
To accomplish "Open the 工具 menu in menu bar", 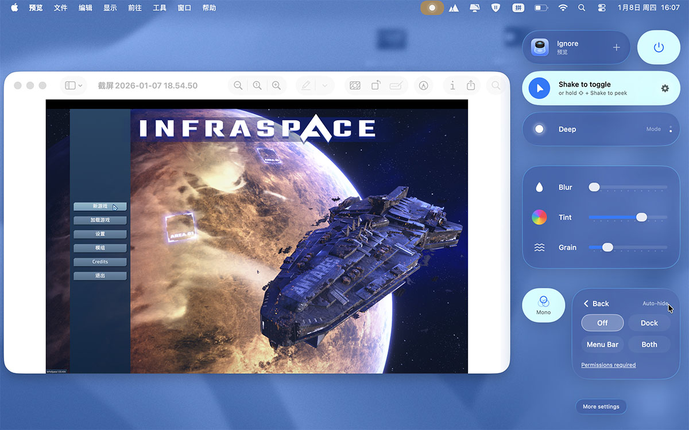I will coord(160,8).
